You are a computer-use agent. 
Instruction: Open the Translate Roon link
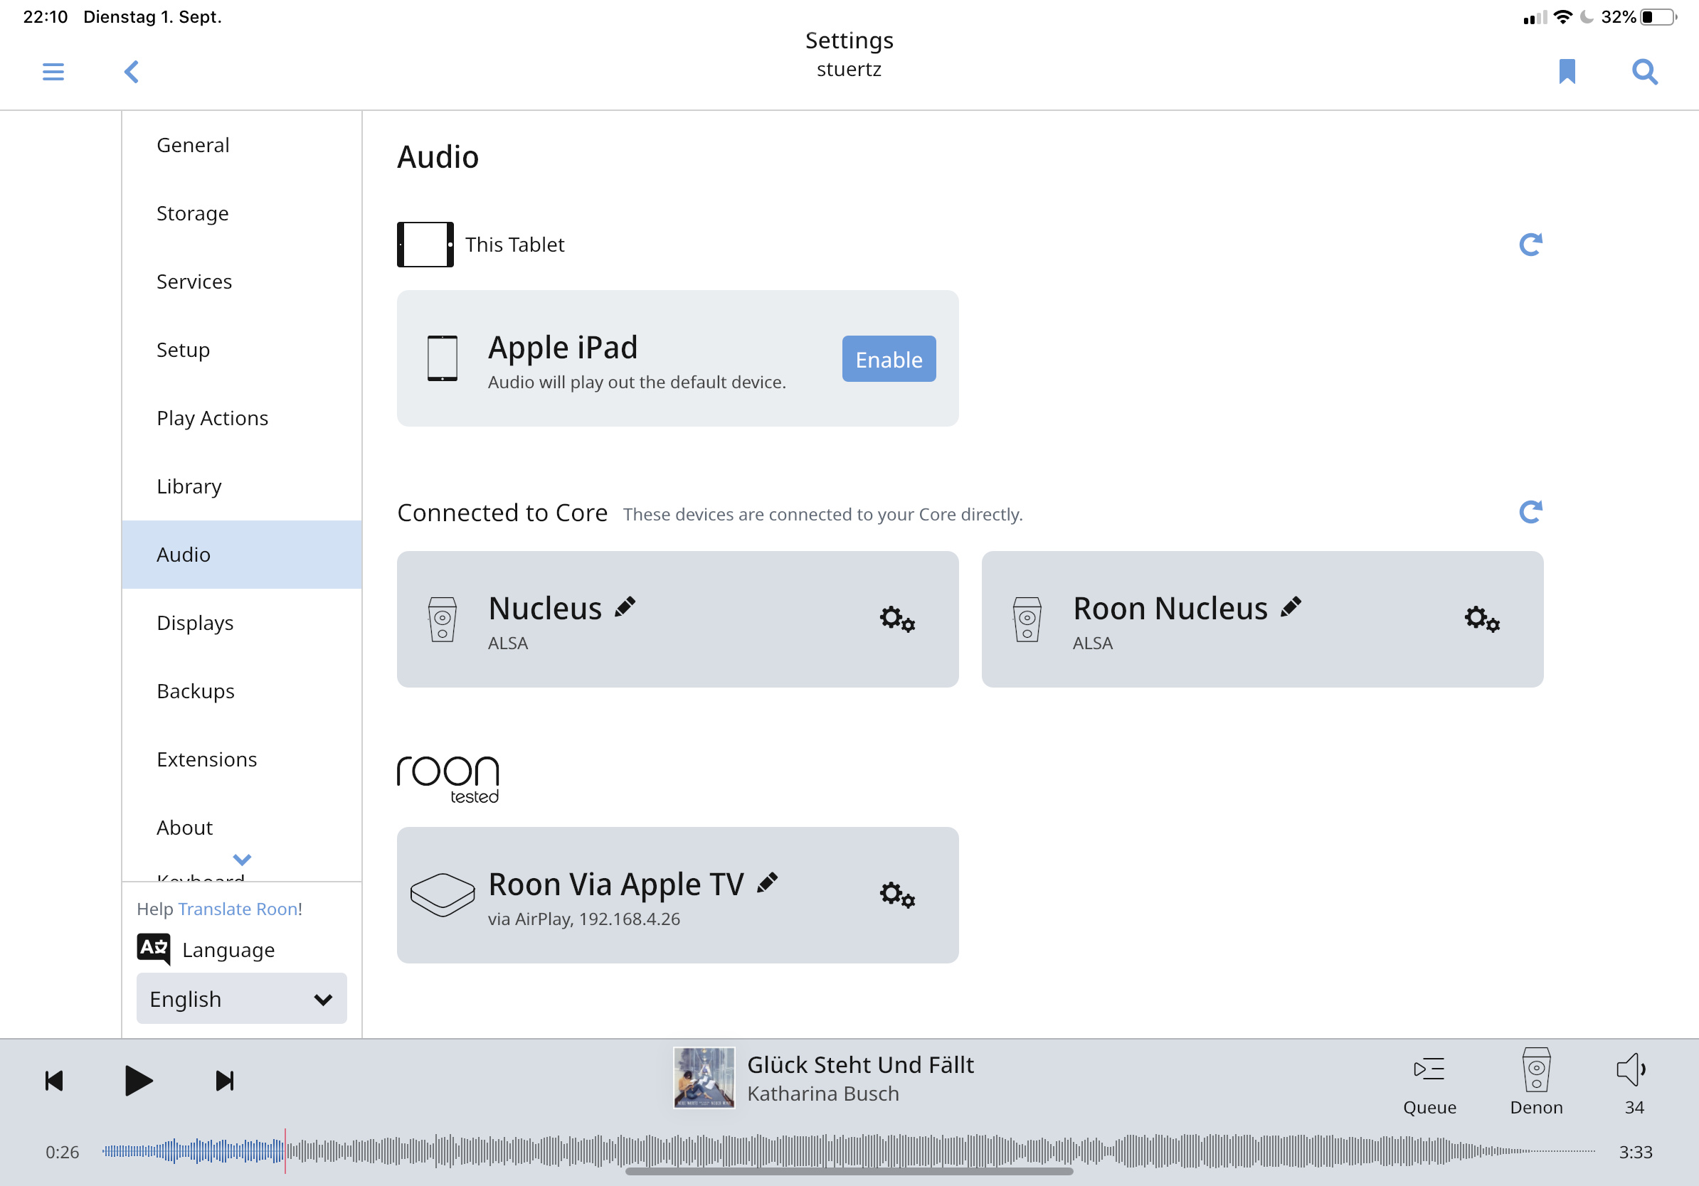238,909
